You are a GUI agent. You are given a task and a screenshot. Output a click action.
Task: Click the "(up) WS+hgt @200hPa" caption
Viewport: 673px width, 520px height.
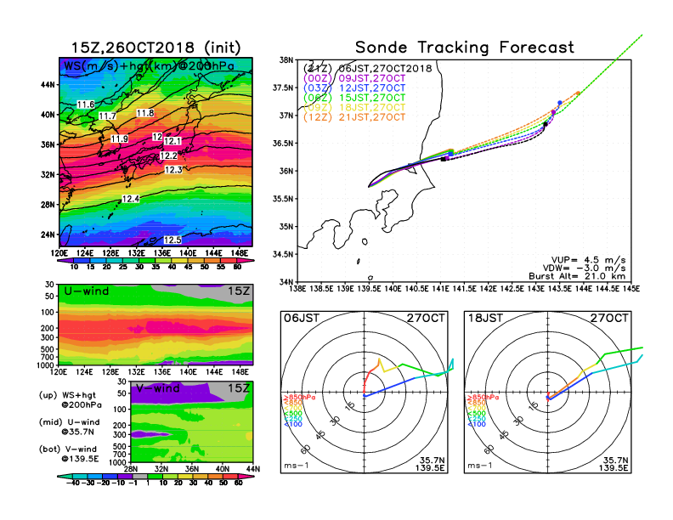(70, 400)
